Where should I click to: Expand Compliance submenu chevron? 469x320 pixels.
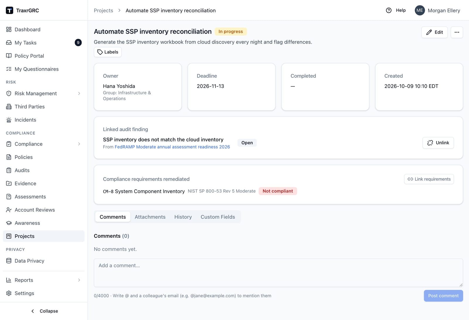point(79,144)
